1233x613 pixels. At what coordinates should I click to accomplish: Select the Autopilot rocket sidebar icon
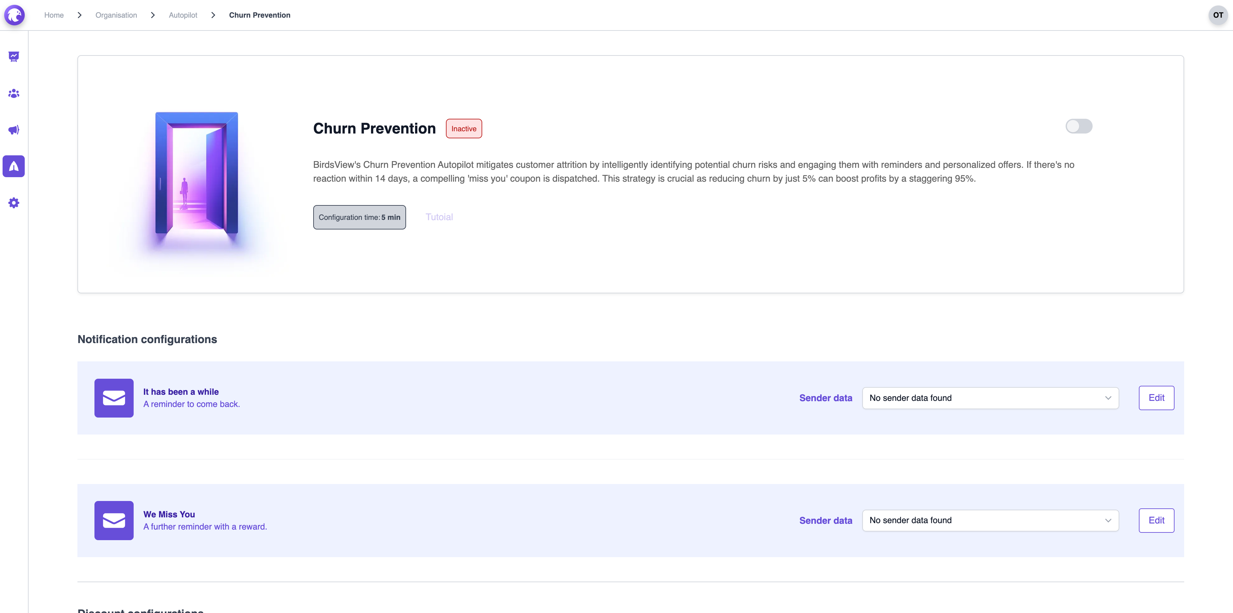[x=14, y=166]
